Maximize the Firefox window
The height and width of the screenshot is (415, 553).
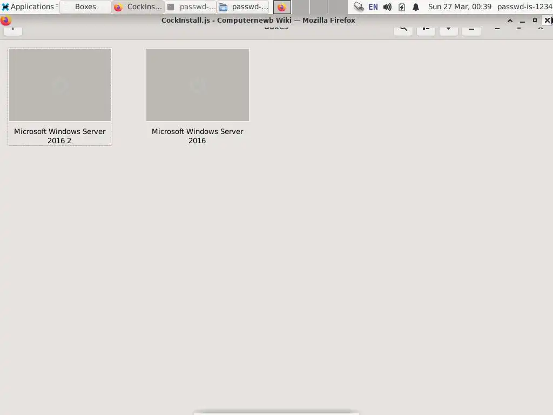[x=535, y=21]
